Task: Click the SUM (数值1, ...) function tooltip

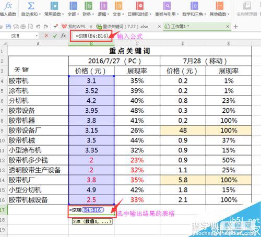Action: click(92, 221)
